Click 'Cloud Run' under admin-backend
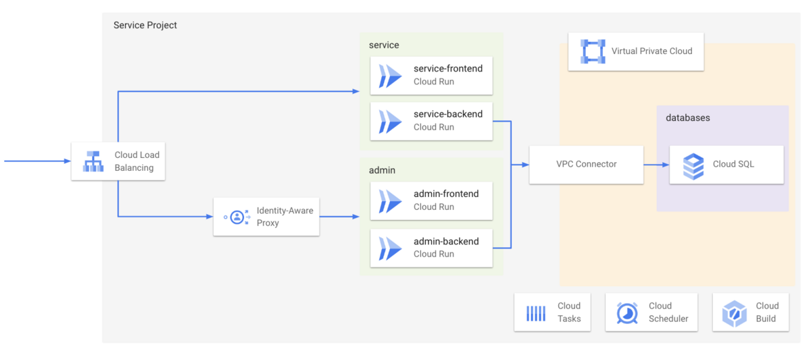 (x=434, y=254)
